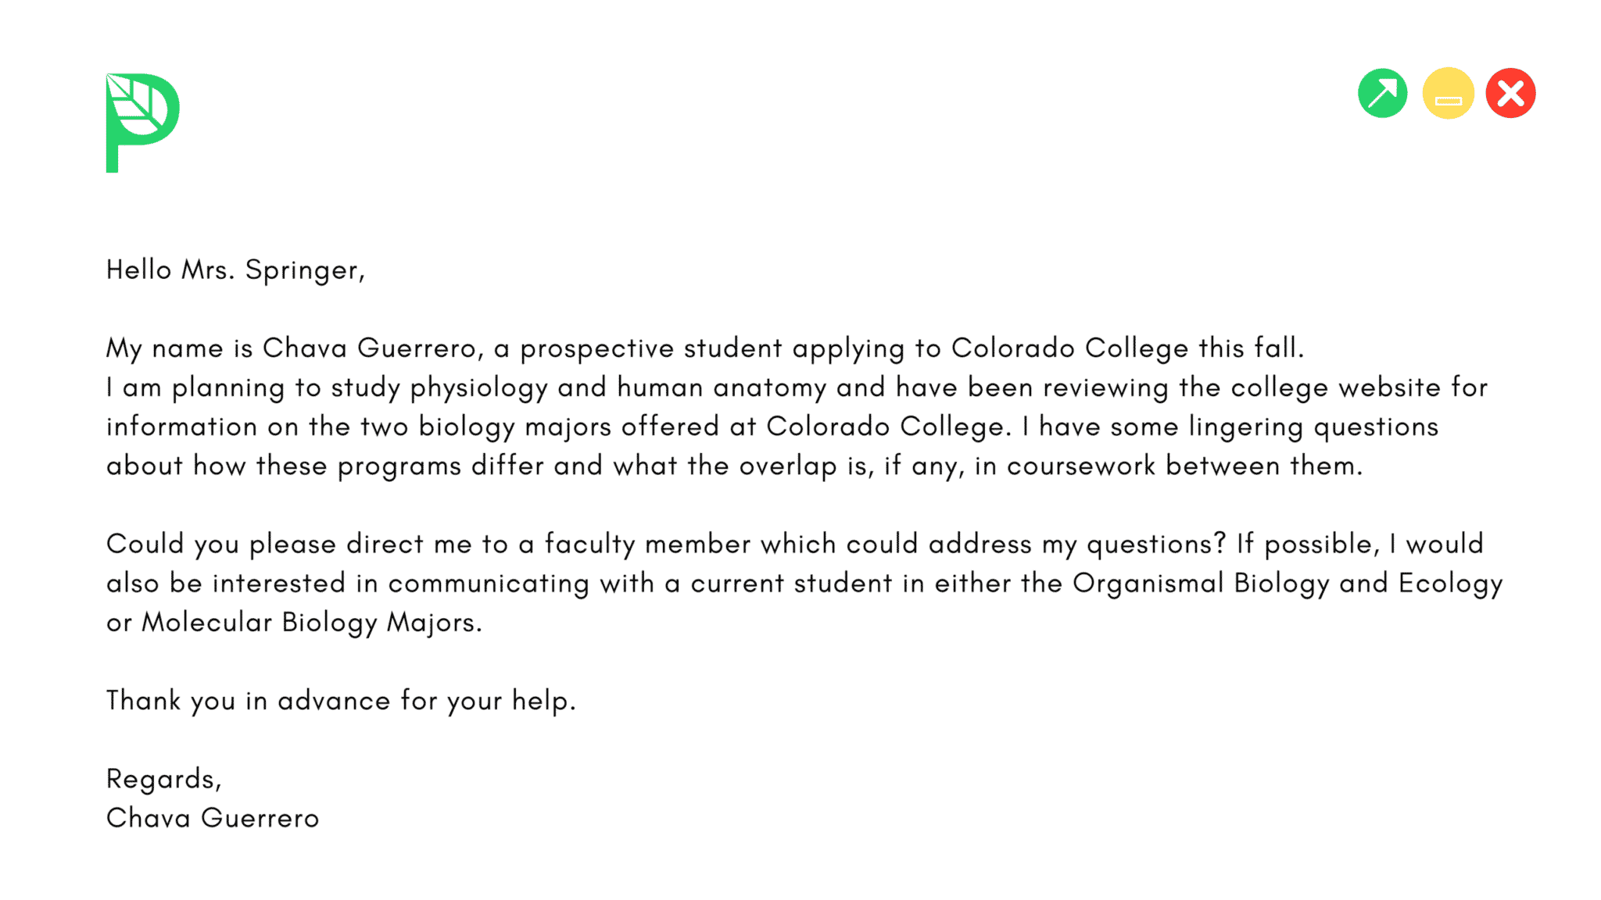
Task: Click the green arrow expand button
Action: (1382, 94)
